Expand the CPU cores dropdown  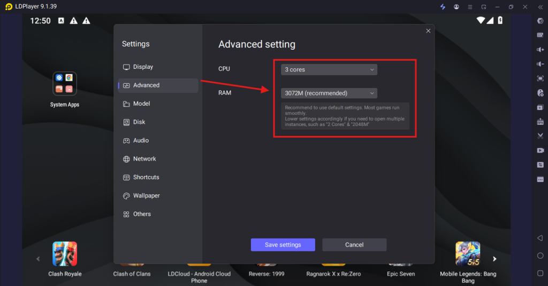[x=329, y=70]
